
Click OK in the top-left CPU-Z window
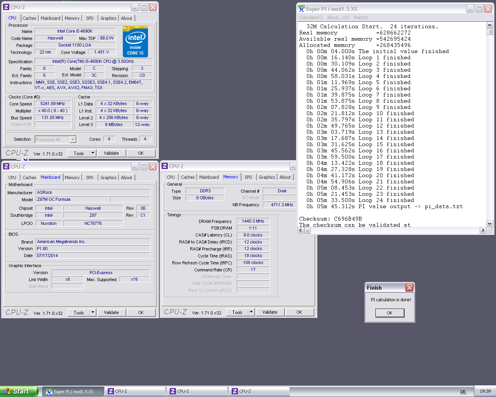click(x=141, y=153)
